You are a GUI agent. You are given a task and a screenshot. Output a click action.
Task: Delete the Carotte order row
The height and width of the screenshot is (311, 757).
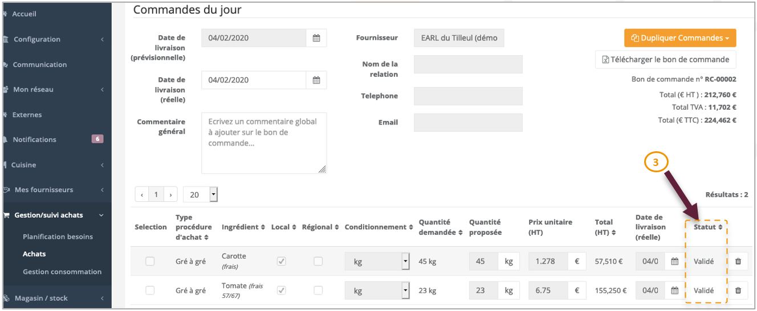(x=738, y=262)
